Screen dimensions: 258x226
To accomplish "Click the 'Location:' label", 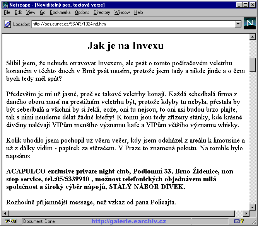I will [x=22, y=24].
